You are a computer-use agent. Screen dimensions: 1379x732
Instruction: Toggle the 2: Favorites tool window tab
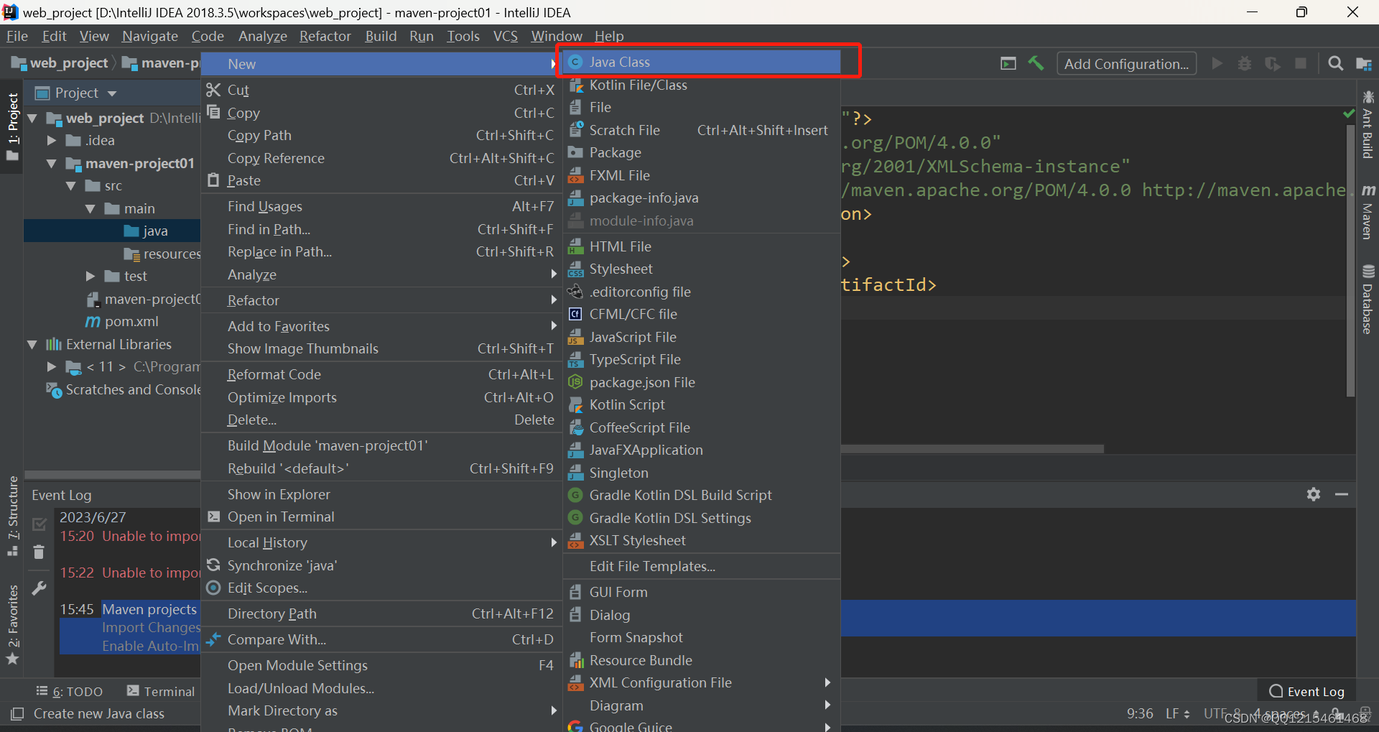[x=13, y=625]
